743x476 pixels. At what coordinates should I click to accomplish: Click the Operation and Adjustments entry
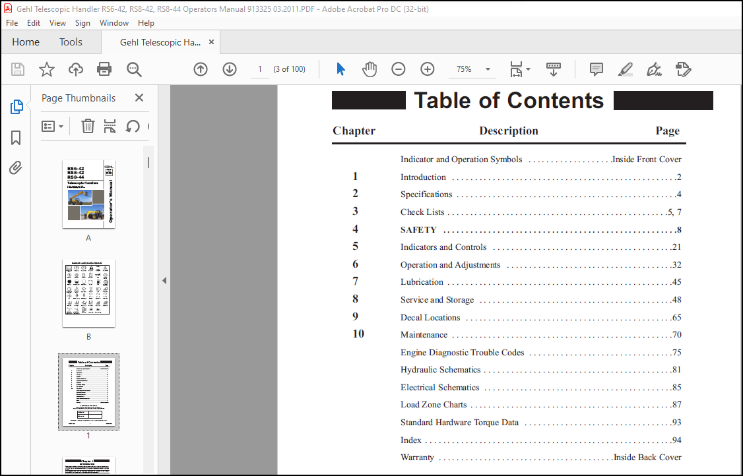[x=540, y=265]
